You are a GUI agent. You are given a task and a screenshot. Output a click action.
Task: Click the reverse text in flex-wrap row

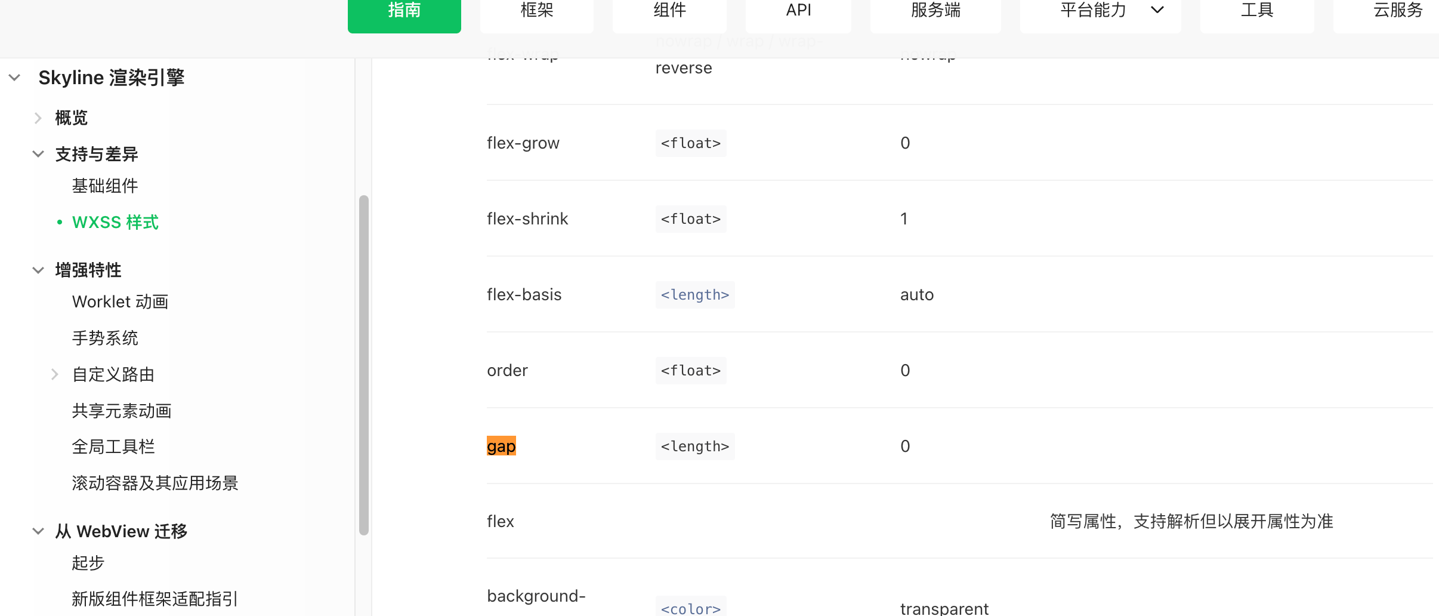click(684, 68)
